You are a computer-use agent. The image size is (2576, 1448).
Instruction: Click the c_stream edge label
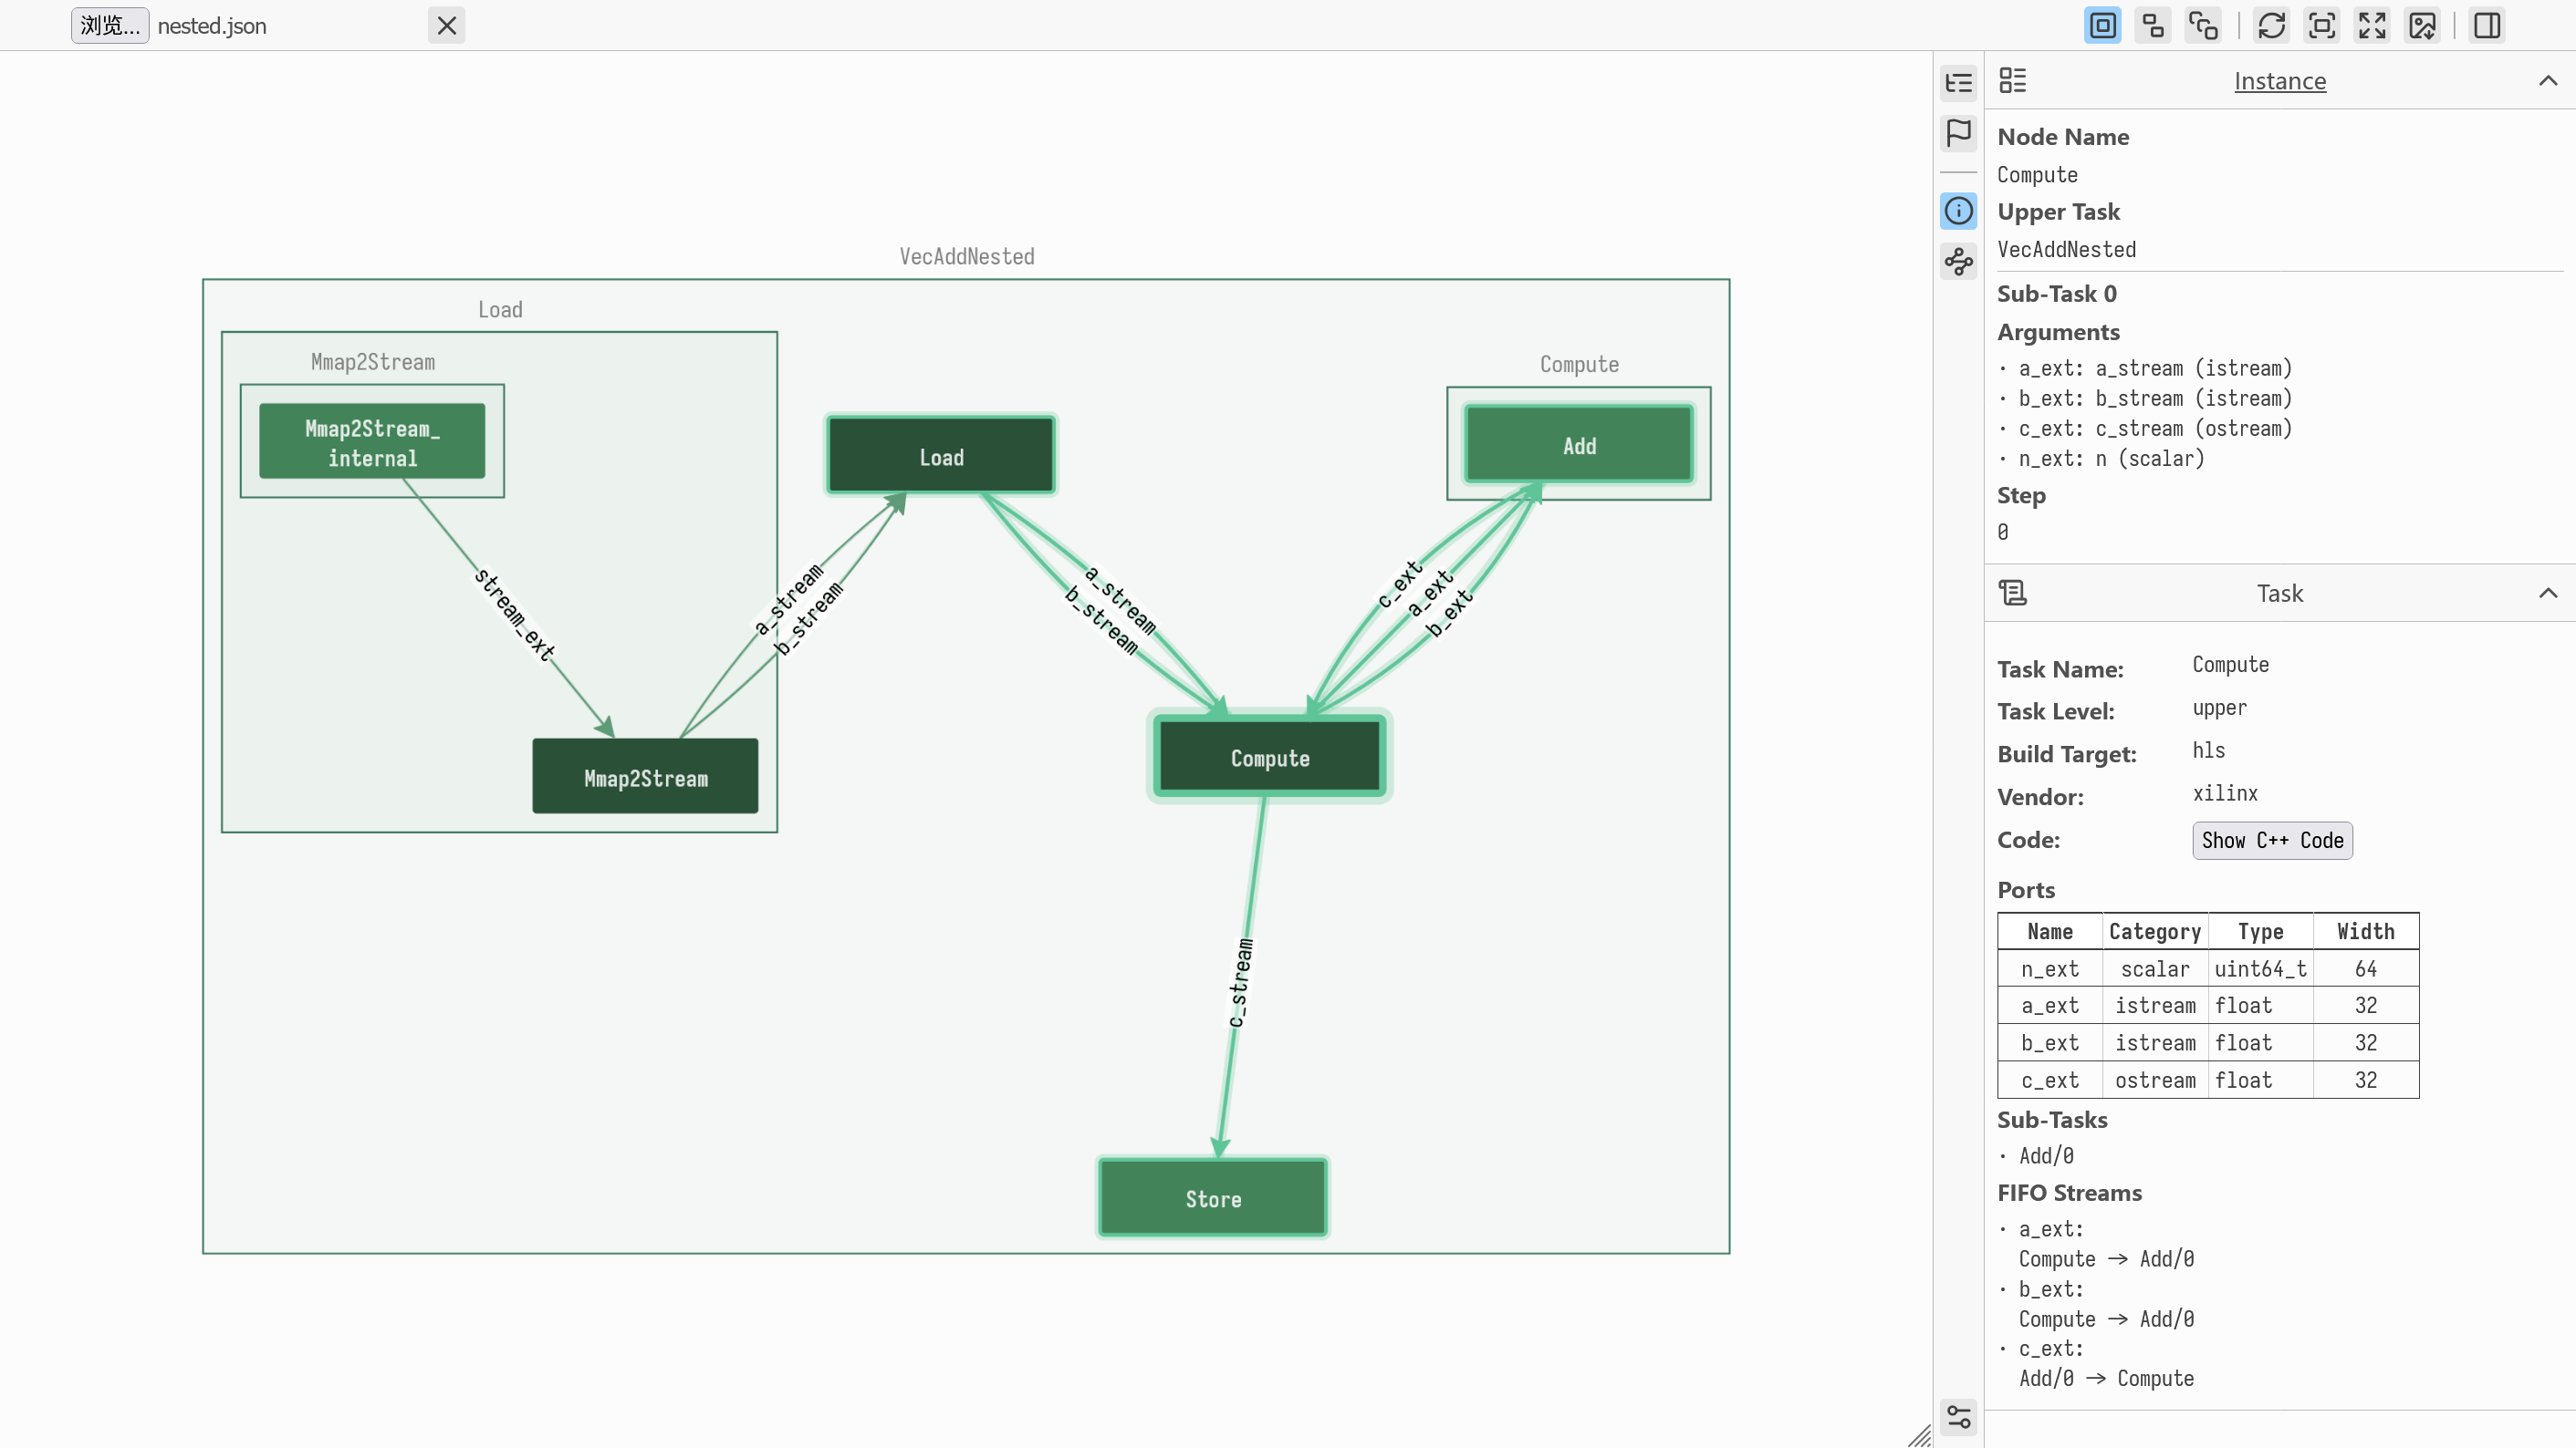[x=1240, y=982]
